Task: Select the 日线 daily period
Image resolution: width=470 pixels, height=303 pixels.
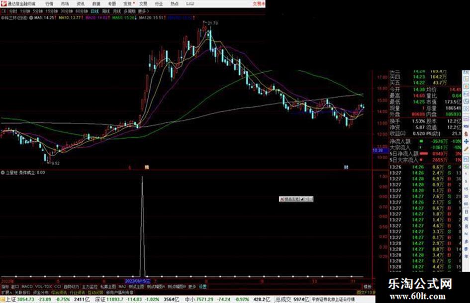Action: point(94,11)
